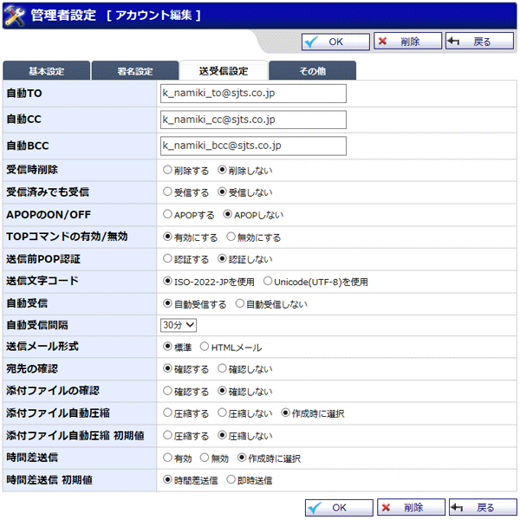Select 自動受信しない radio option
Image resolution: width=520 pixels, height=520 pixels.
tap(240, 303)
